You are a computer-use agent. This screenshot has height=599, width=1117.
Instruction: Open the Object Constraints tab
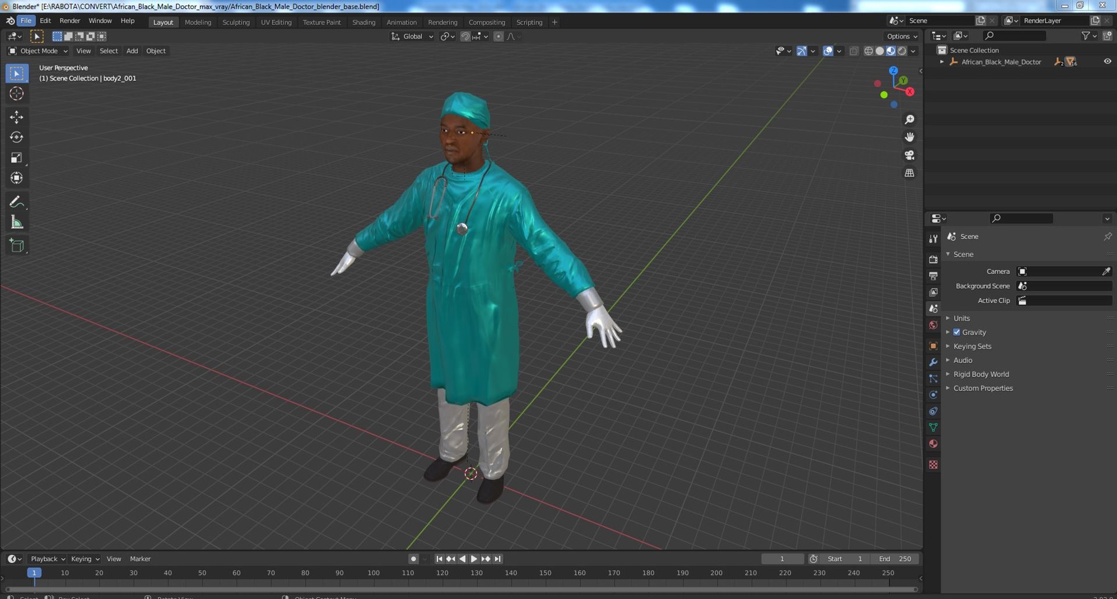(933, 411)
